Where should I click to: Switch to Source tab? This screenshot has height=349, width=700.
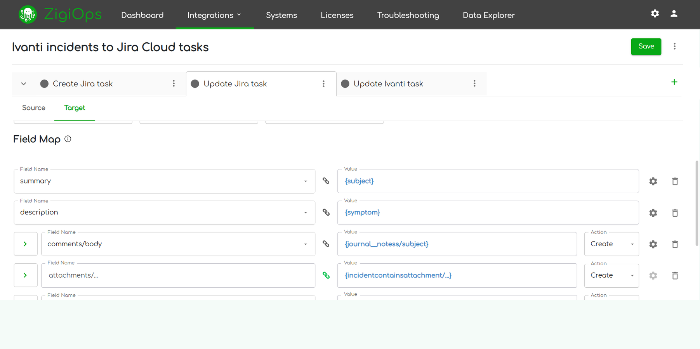(34, 108)
